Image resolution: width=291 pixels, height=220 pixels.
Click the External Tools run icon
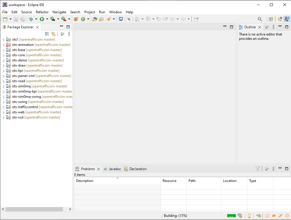(64, 19)
